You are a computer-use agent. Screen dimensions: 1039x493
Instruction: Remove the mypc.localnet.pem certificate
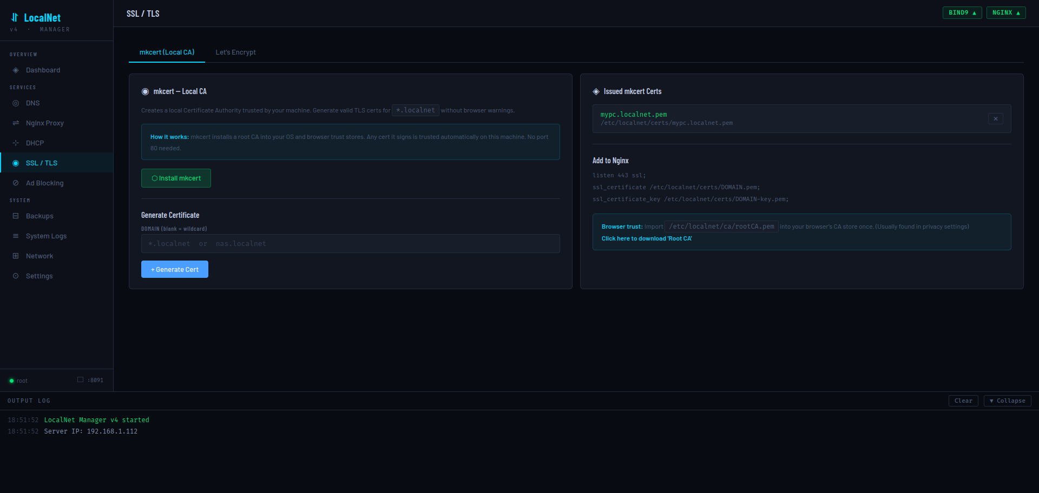[996, 119]
